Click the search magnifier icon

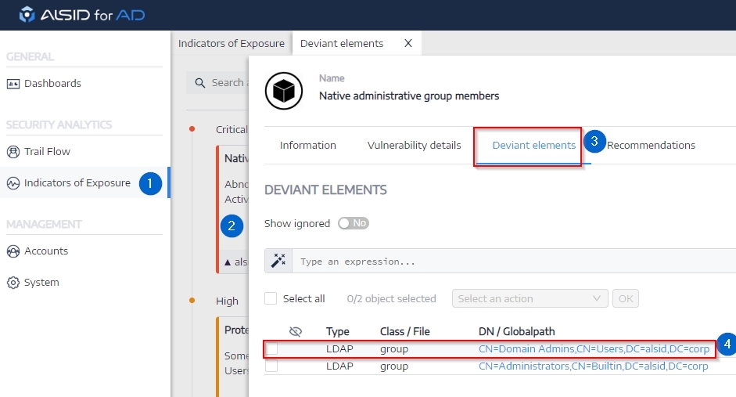[x=200, y=83]
